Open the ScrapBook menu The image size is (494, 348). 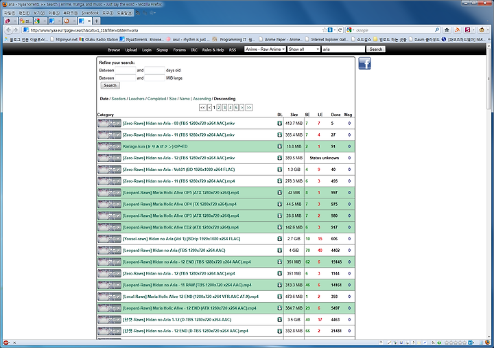click(x=91, y=13)
